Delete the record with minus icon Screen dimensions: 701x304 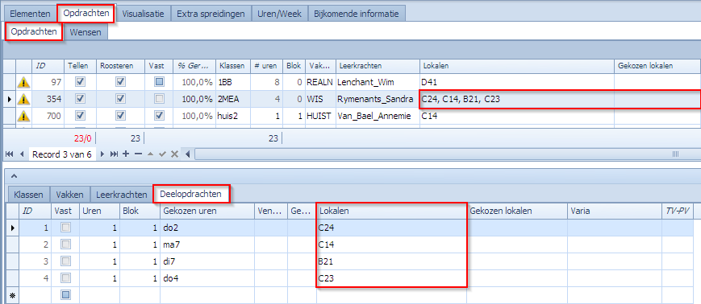[x=138, y=154]
